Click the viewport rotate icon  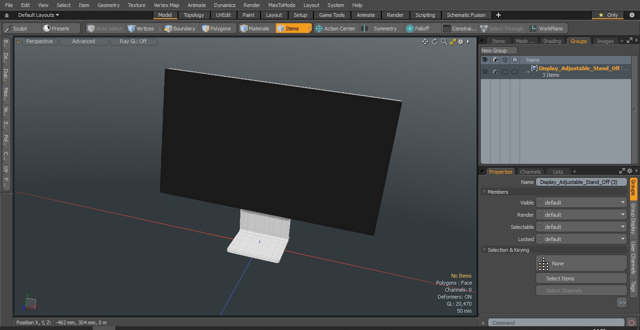pos(435,42)
